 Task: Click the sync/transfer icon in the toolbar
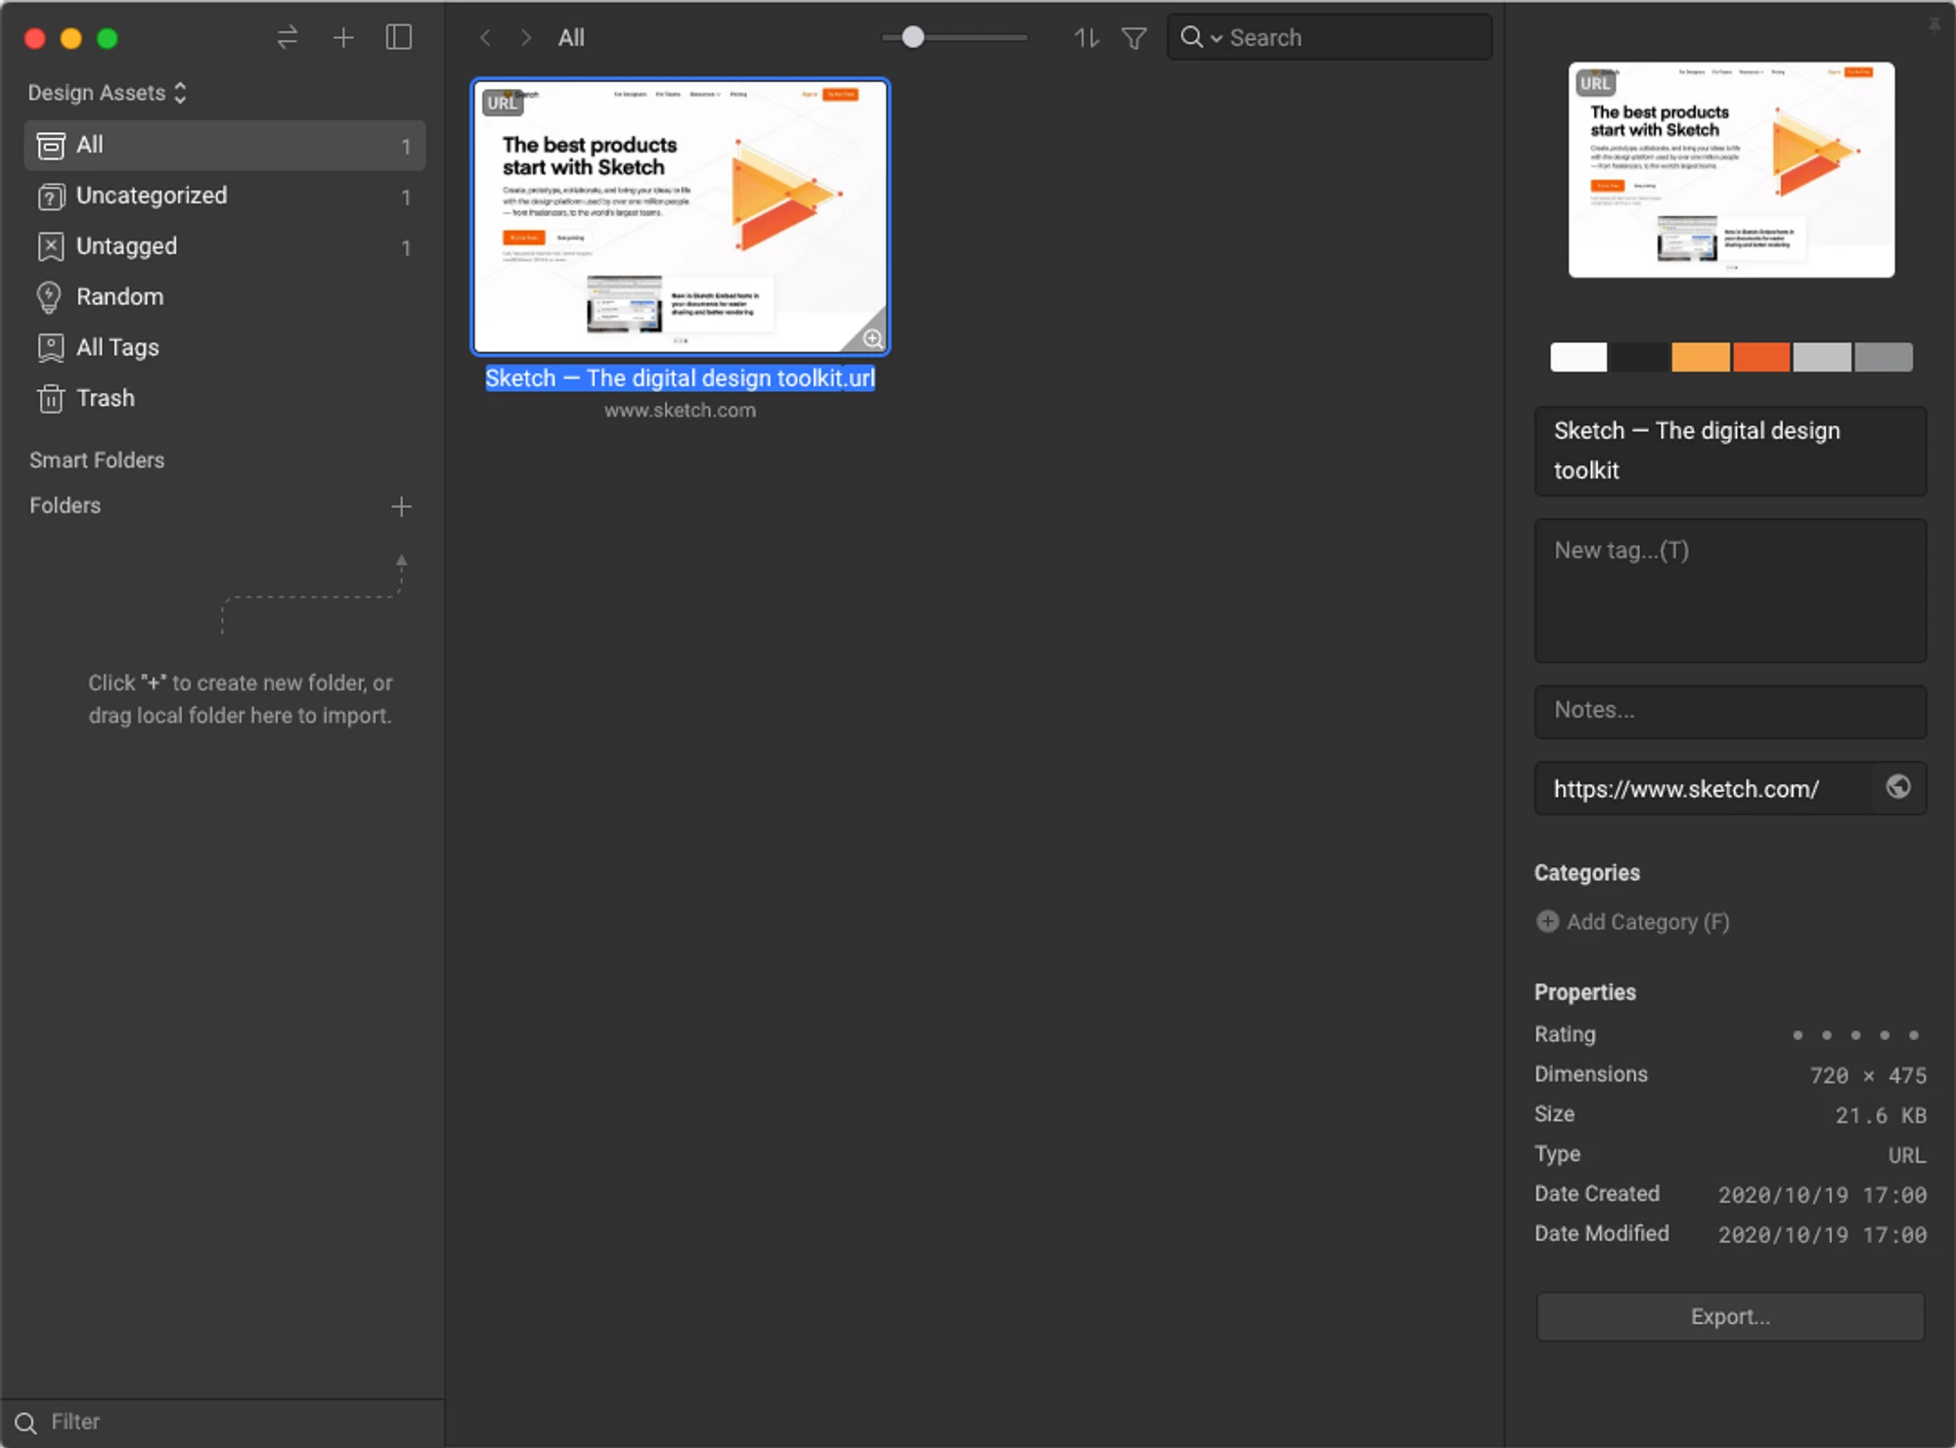tap(287, 37)
